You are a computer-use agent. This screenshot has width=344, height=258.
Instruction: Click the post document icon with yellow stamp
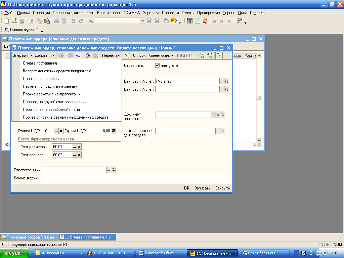pyautogui.click(x=88, y=55)
